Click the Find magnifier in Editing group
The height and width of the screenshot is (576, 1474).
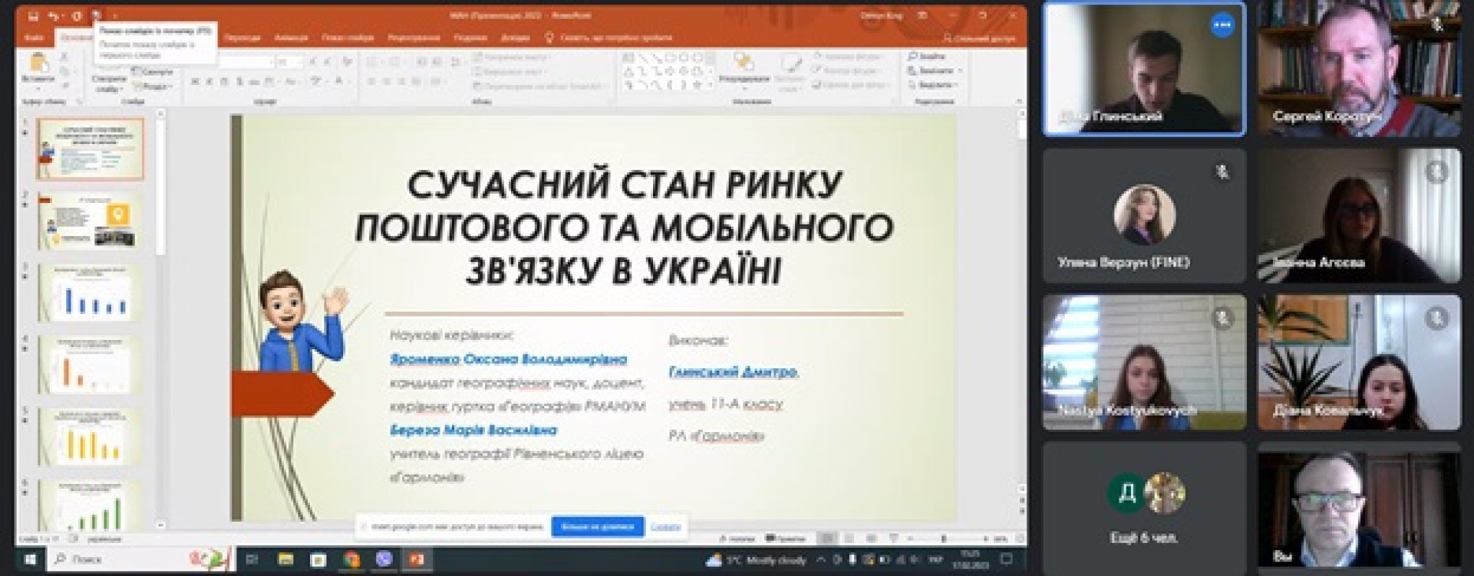pos(913,56)
